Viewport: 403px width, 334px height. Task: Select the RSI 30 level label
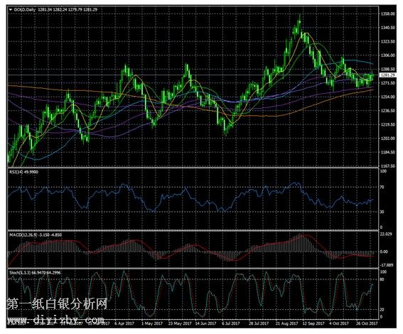pos(382,212)
